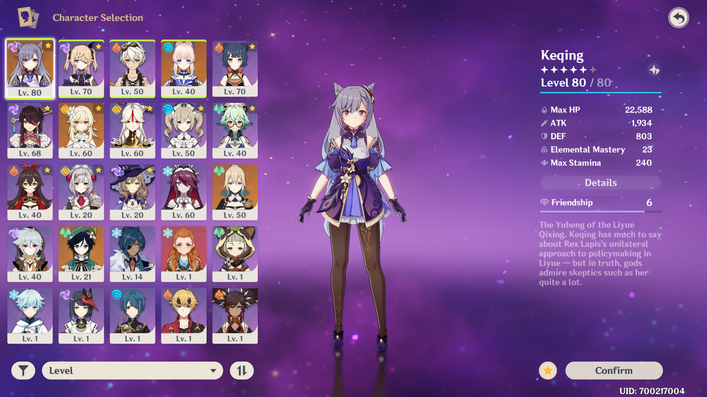Select Xiangling's Lv. 70 portrait card
Screen dimensions: 707x397
click(235, 69)
